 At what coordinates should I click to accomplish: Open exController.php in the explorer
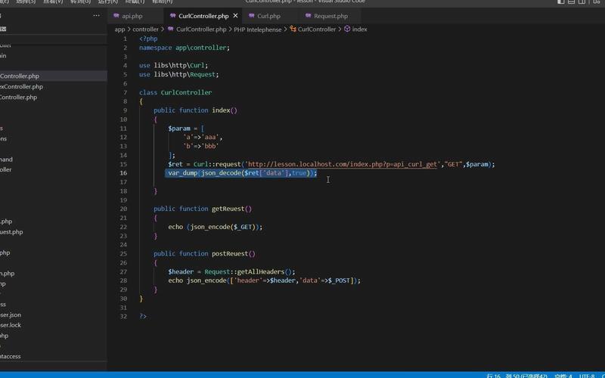click(x=22, y=87)
